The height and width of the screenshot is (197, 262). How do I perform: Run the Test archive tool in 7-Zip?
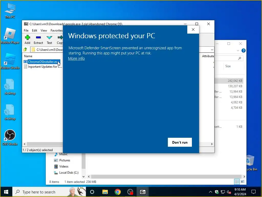coord(49,40)
